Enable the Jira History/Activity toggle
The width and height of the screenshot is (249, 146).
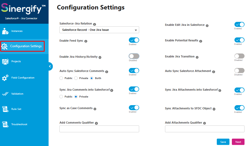point(134,56)
